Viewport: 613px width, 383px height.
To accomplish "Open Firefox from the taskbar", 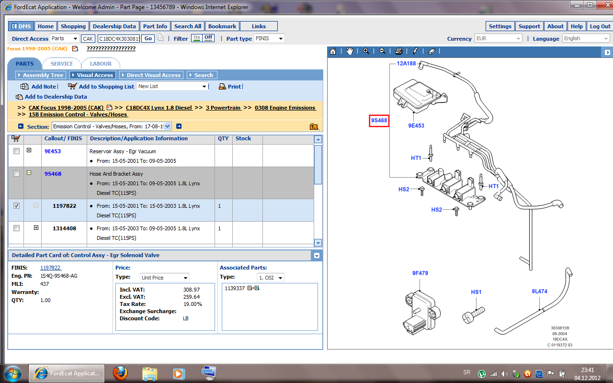I will 121,373.
